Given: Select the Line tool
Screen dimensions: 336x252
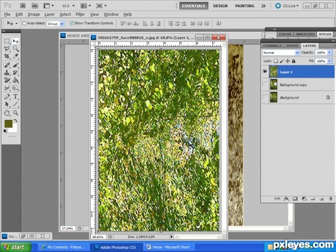Looking at the screenshot, I should (x=16, y=104).
